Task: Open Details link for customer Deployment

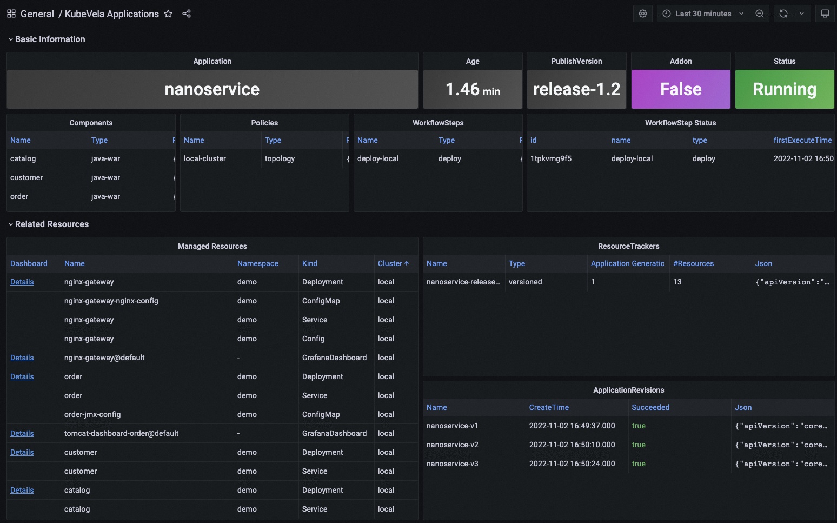Action: (22, 452)
